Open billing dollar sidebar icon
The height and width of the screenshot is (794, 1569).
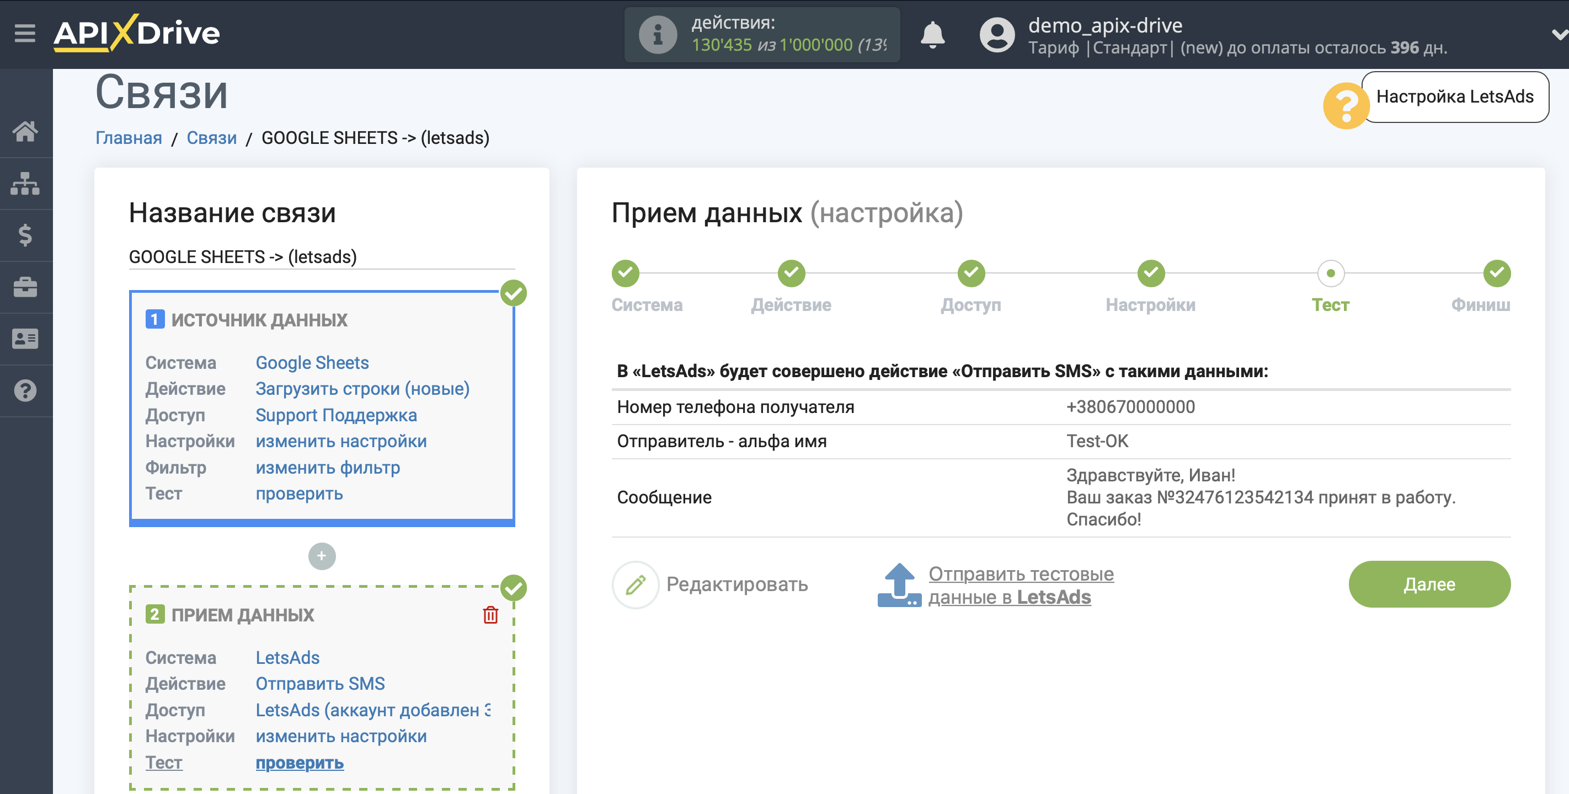(x=25, y=235)
